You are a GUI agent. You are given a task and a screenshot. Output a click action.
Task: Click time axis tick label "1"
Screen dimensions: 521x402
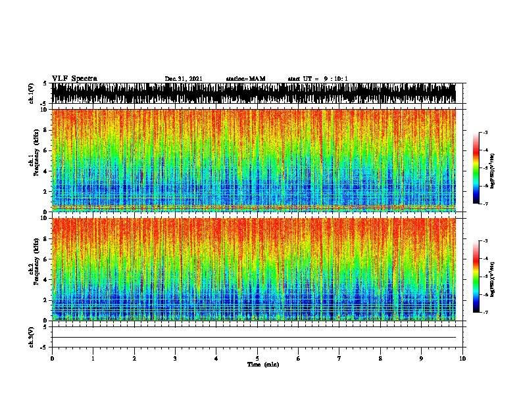[93, 359]
